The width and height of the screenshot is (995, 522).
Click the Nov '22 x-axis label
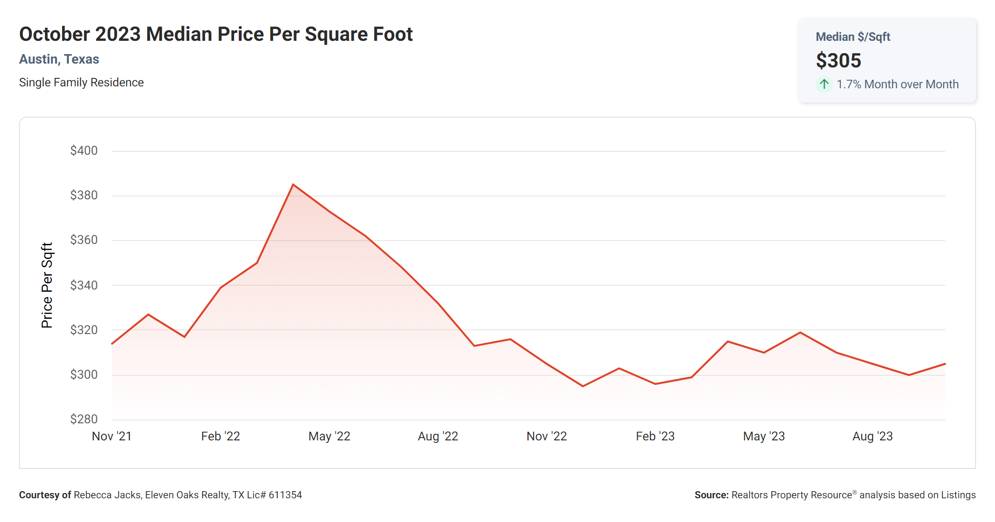(546, 436)
